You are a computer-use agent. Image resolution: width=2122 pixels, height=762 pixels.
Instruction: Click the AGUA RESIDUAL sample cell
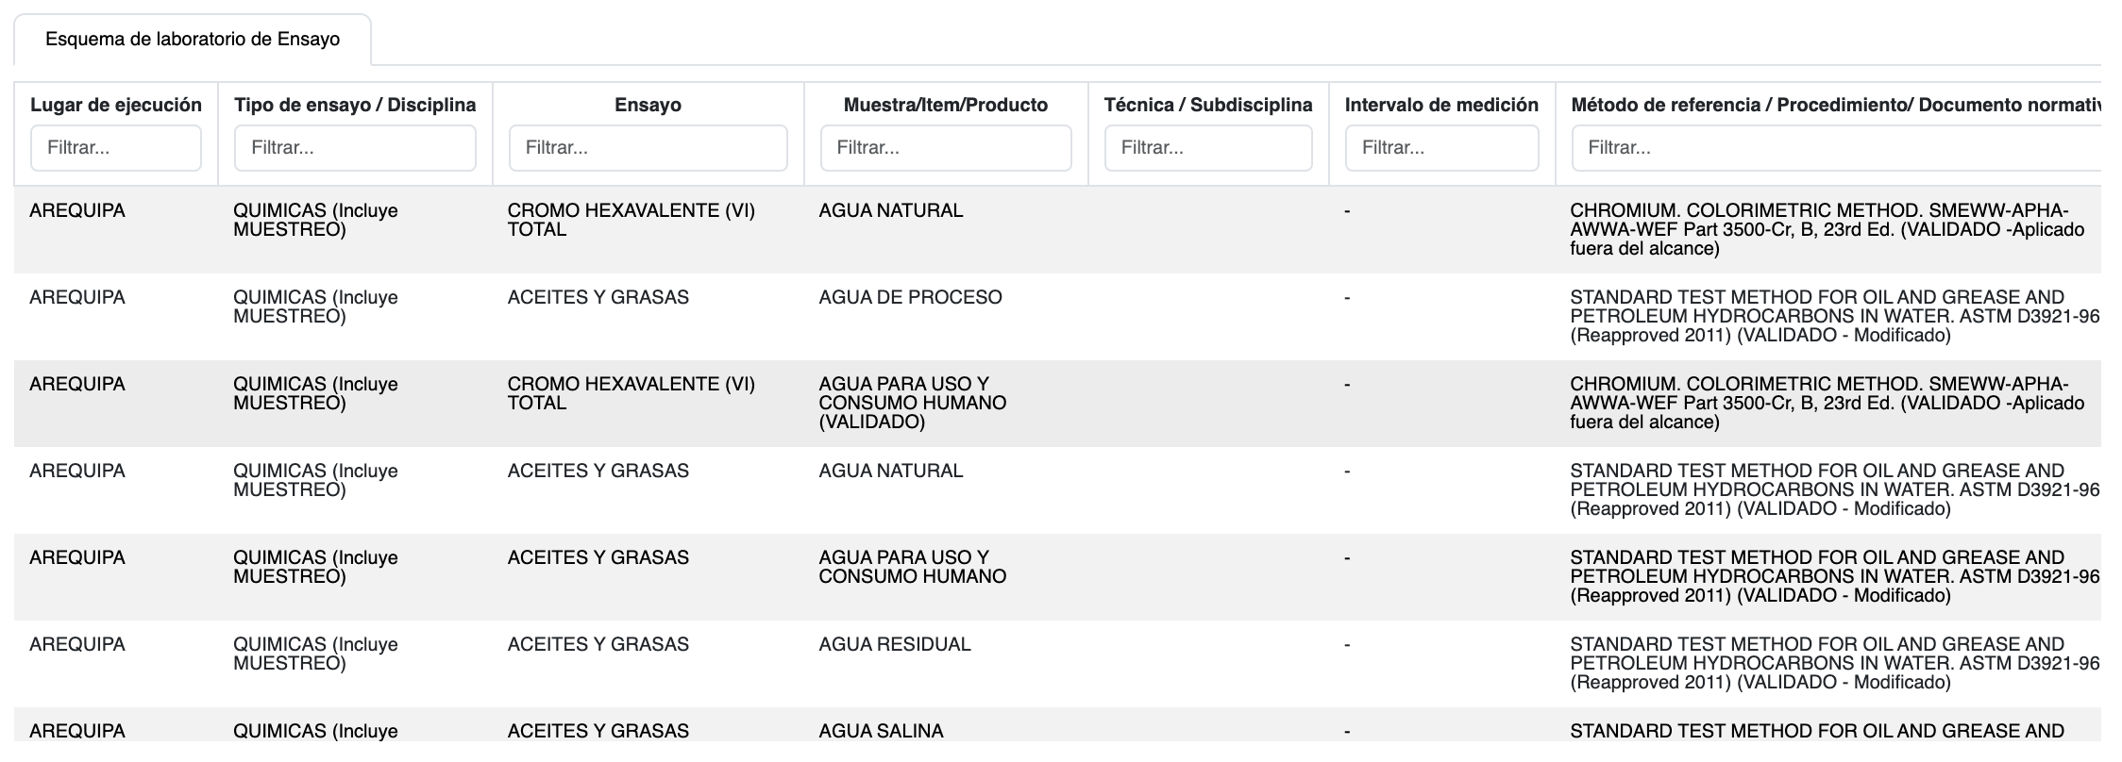(894, 645)
